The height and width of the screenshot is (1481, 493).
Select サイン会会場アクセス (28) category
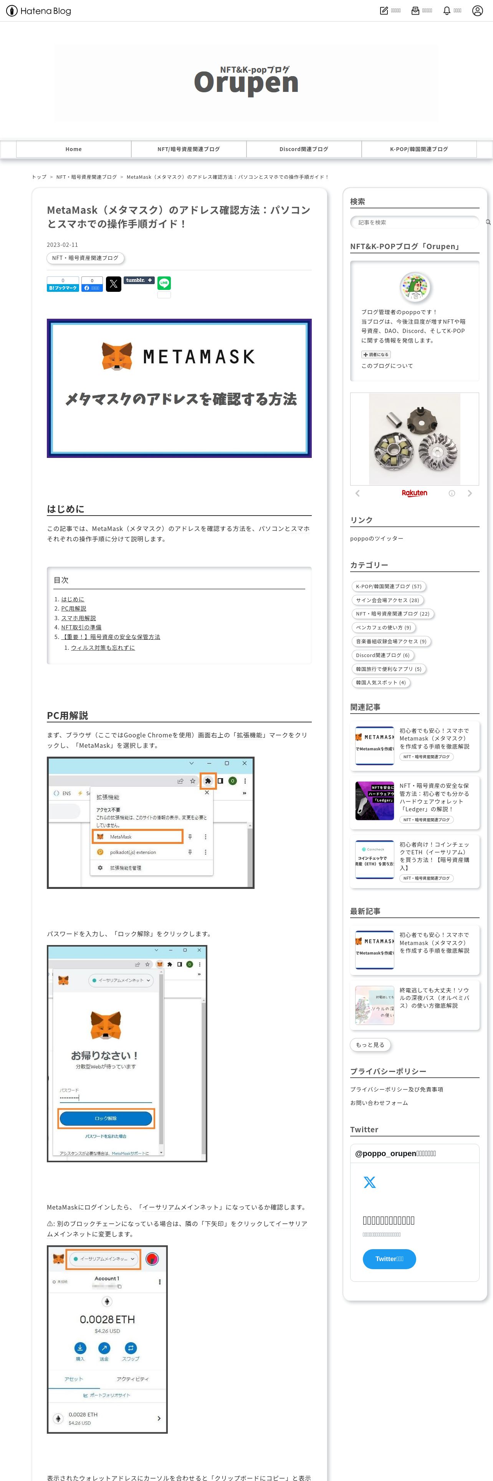[387, 600]
